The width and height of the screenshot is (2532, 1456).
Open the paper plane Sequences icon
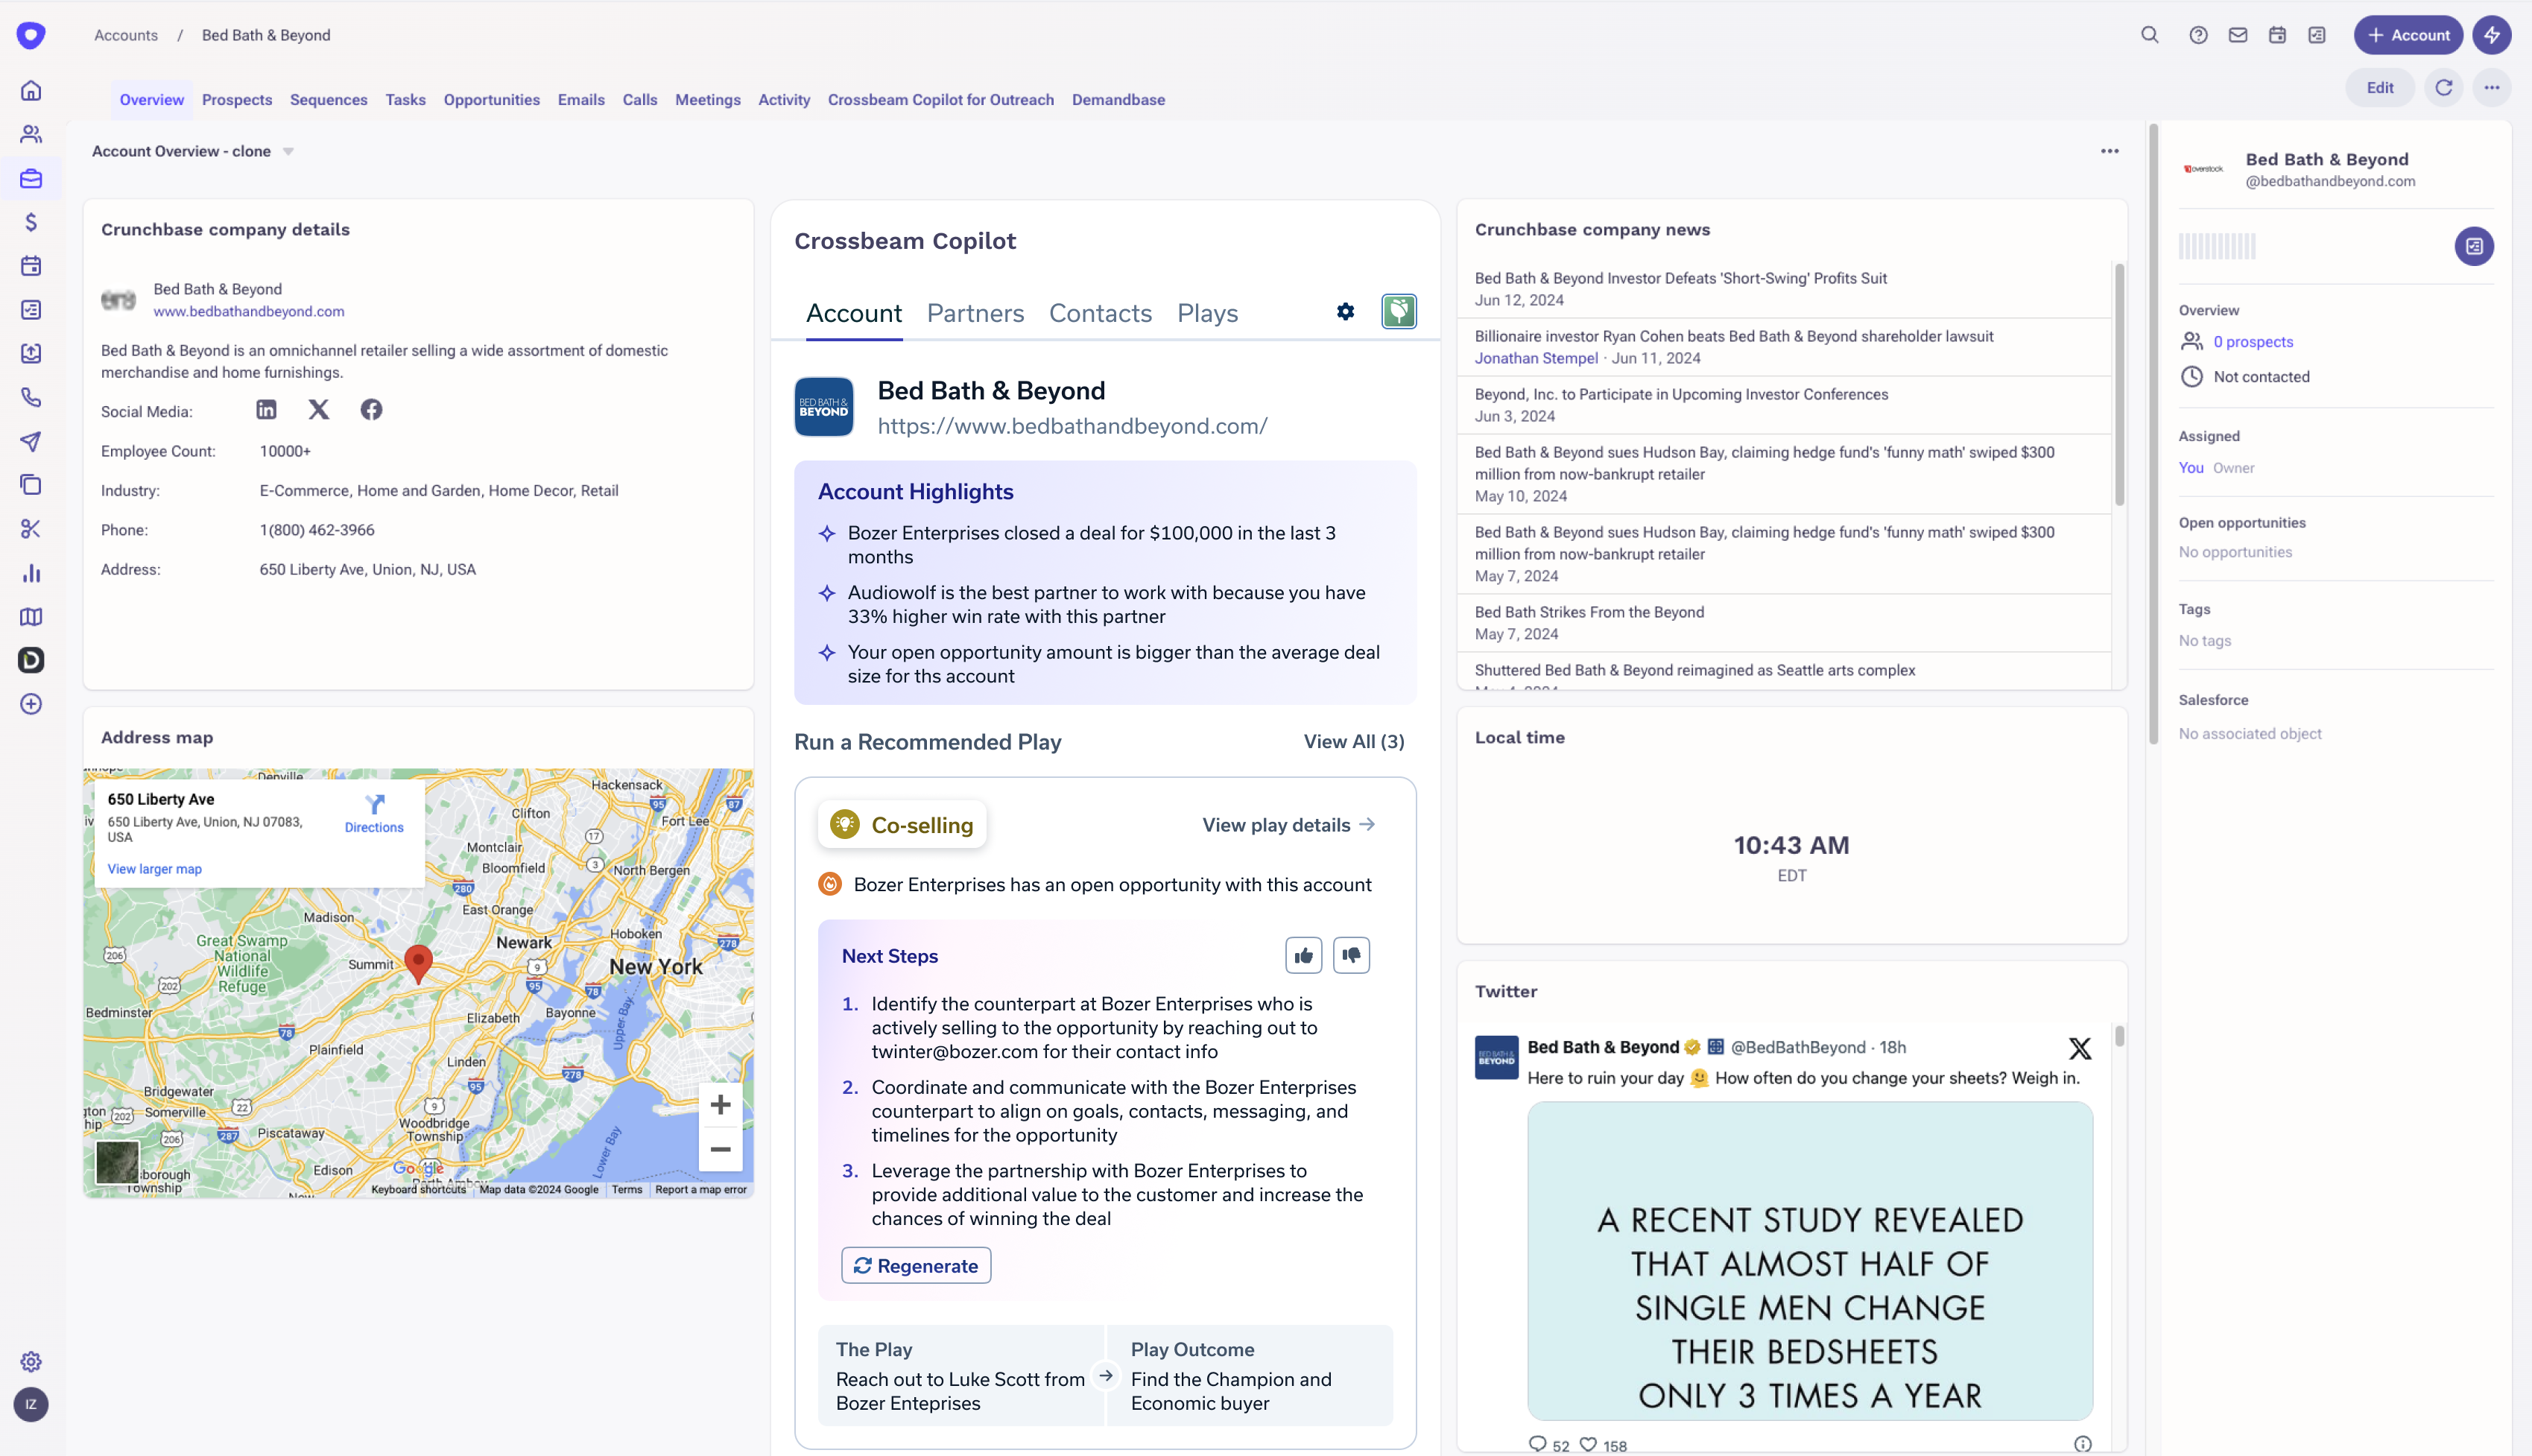(x=31, y=441)
